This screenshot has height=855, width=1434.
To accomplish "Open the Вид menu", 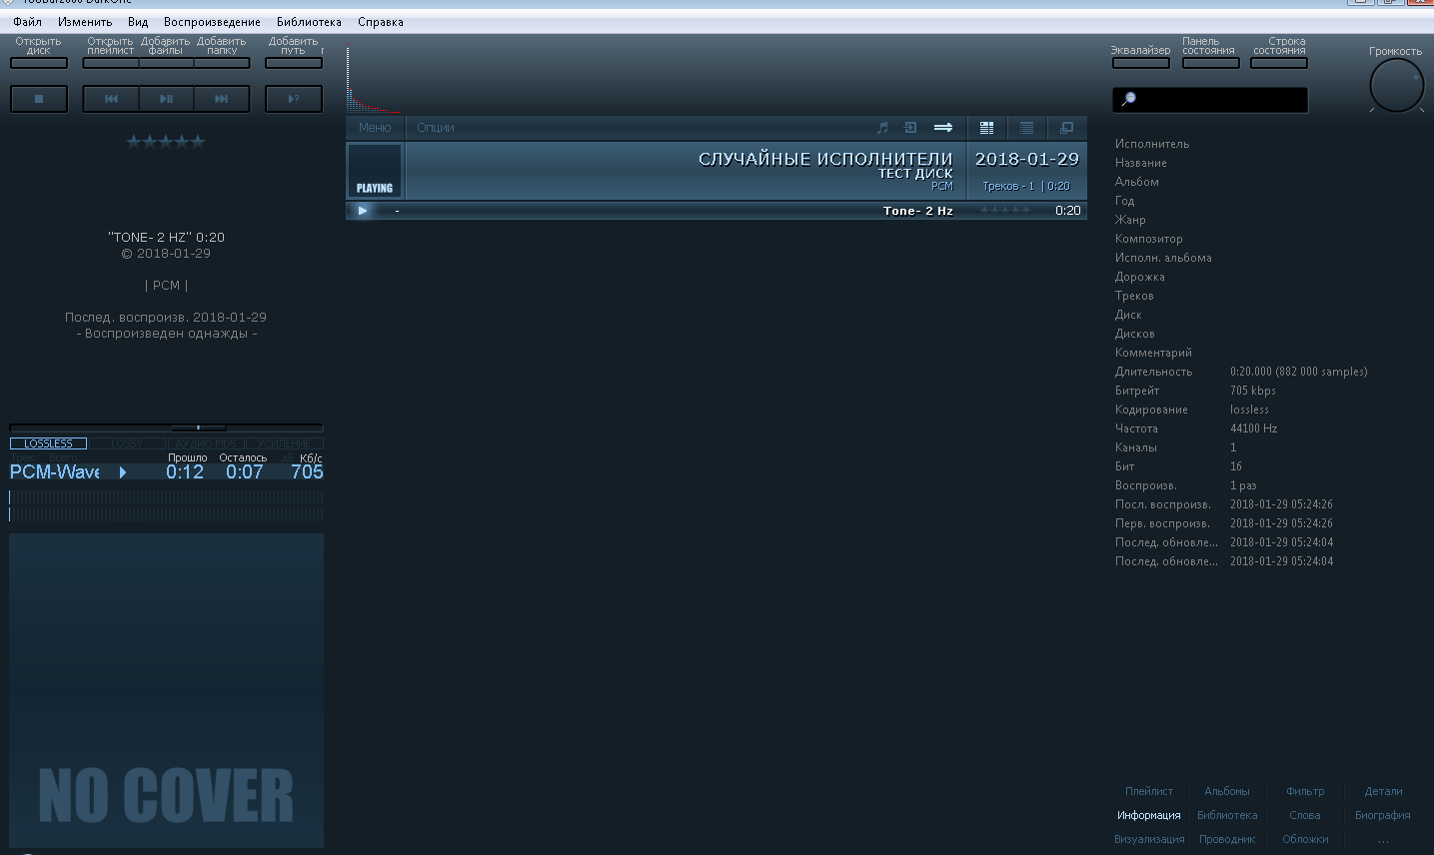I will [x=138, y=22].
